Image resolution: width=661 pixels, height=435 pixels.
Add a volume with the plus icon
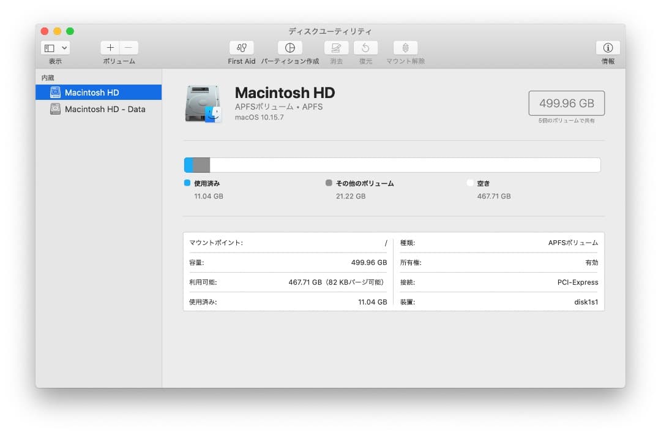[110, 47]
